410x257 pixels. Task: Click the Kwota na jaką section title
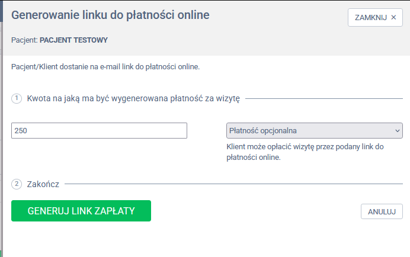[x=133, y=98]
